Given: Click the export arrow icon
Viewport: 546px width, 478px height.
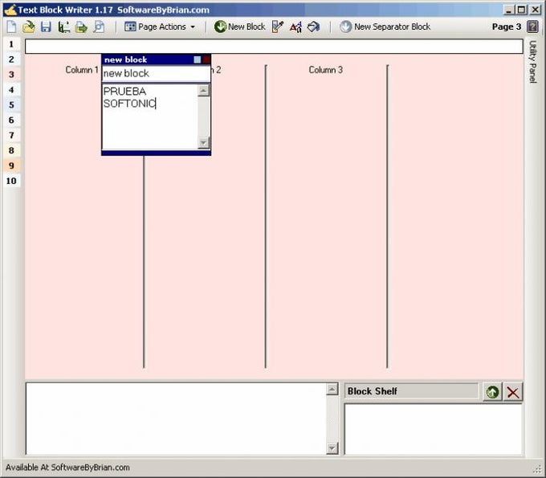Looking at the screenshot, I should [x=81, y=27].
